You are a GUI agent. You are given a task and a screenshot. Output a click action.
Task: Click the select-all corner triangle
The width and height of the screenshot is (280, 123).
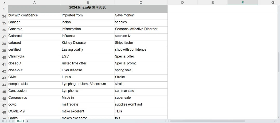click(4, 3)
